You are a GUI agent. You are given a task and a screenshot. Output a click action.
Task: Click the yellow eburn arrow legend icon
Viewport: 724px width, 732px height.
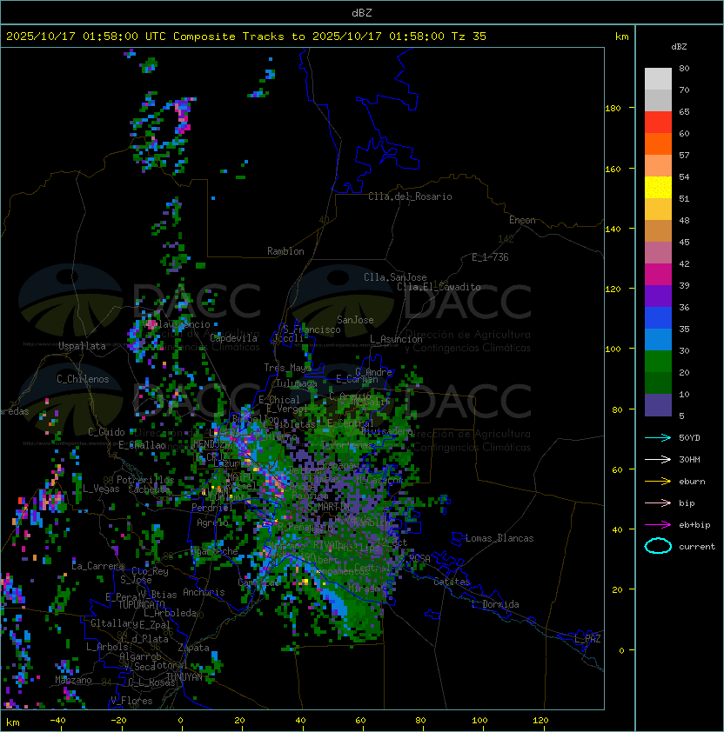click(658, 482)
